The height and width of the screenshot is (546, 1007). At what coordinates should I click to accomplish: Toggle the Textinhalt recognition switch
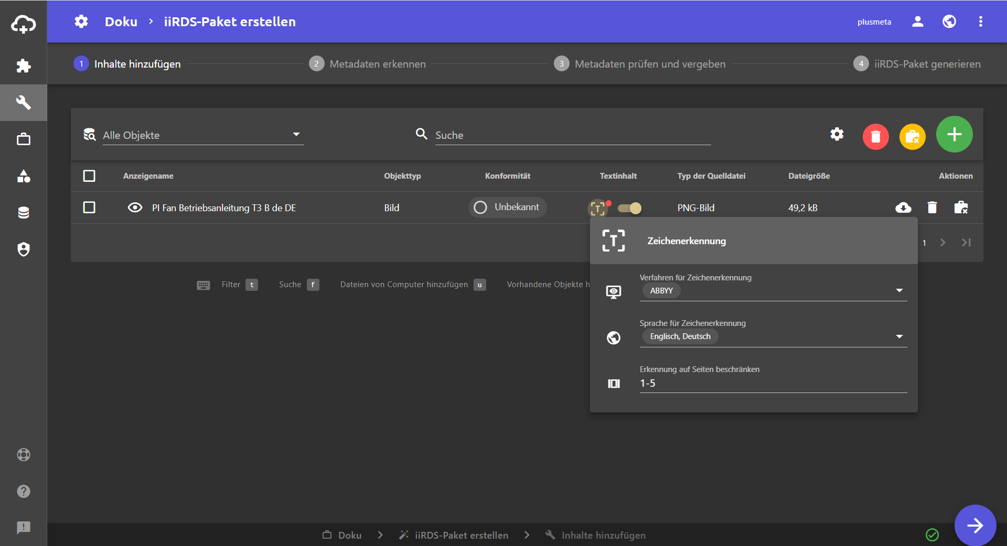629,208
